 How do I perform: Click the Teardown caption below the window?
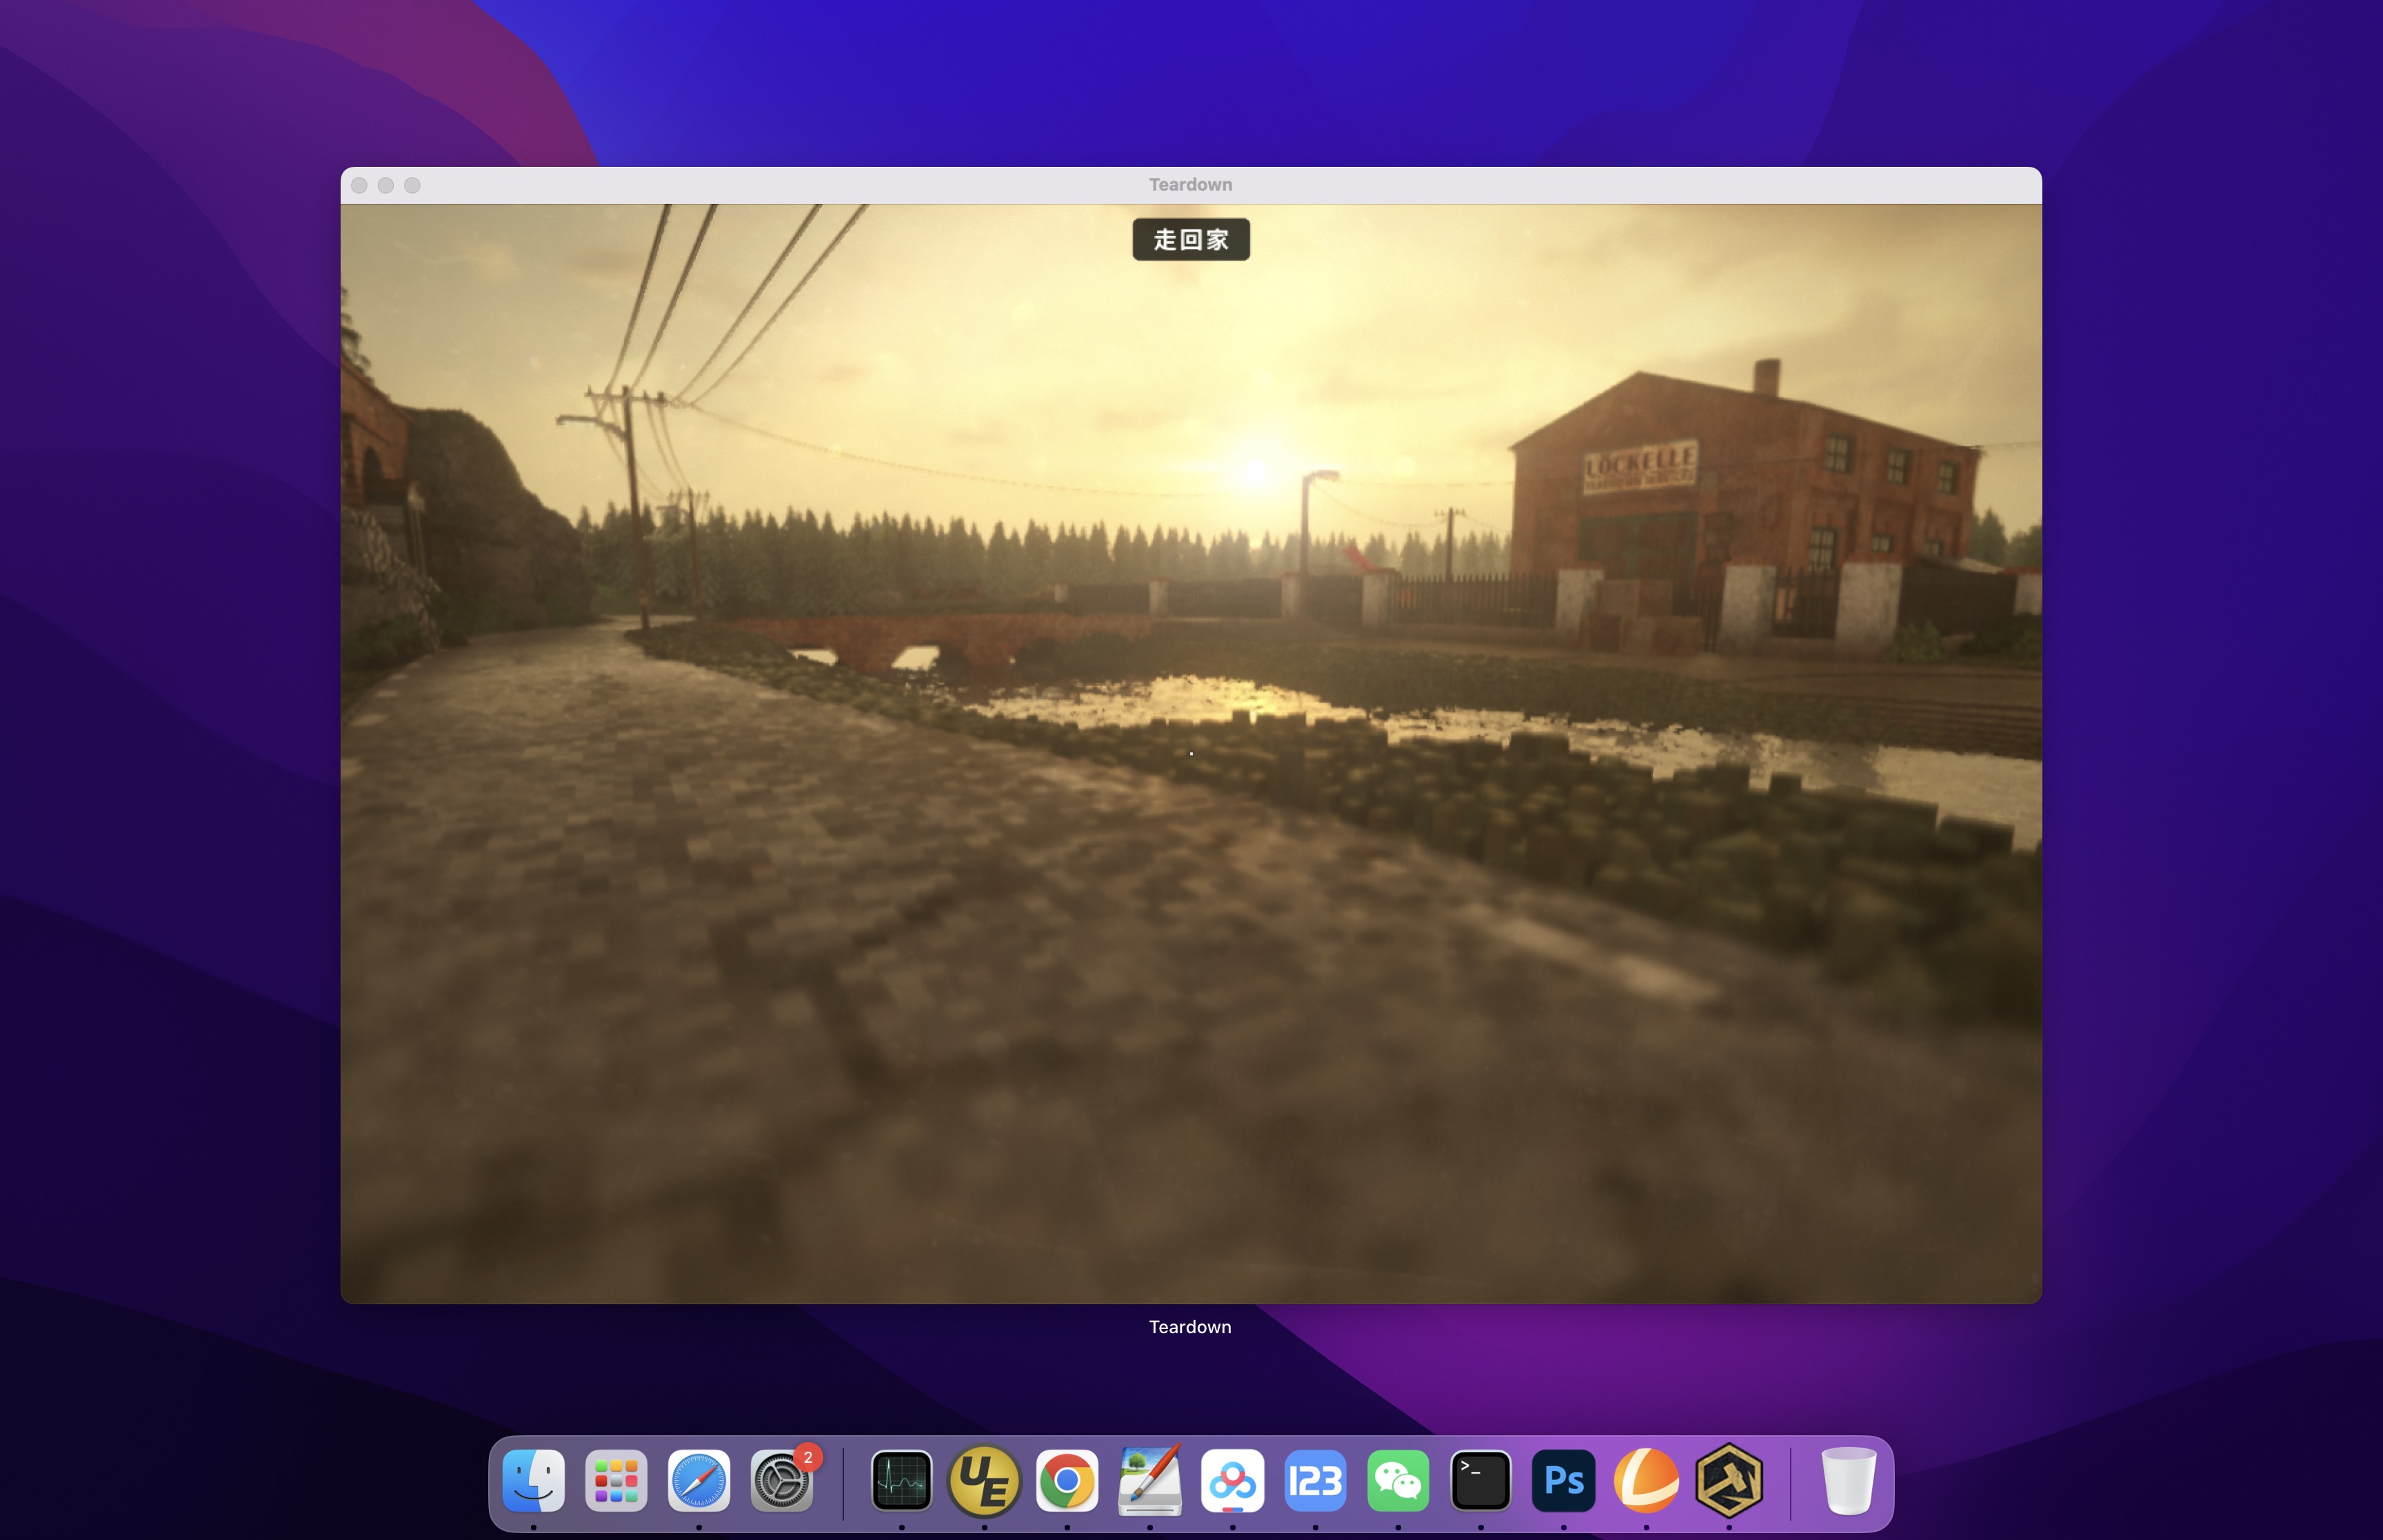pyautogui.click(x=1190, y=1327)
